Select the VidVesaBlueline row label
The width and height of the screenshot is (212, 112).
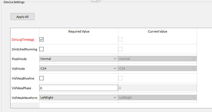point(23,78)
